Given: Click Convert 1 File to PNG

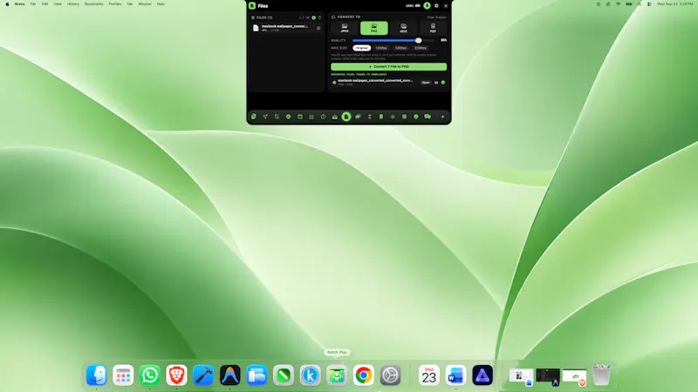Looking at the screenshot, I should click(388, 67).
